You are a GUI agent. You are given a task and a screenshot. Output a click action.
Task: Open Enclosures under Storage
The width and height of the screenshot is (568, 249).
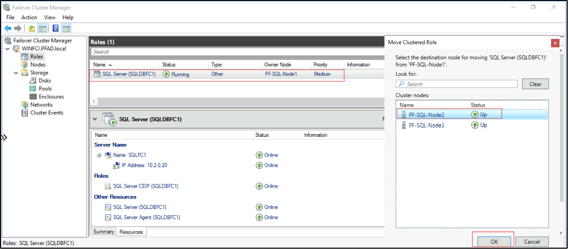point(51,97)
